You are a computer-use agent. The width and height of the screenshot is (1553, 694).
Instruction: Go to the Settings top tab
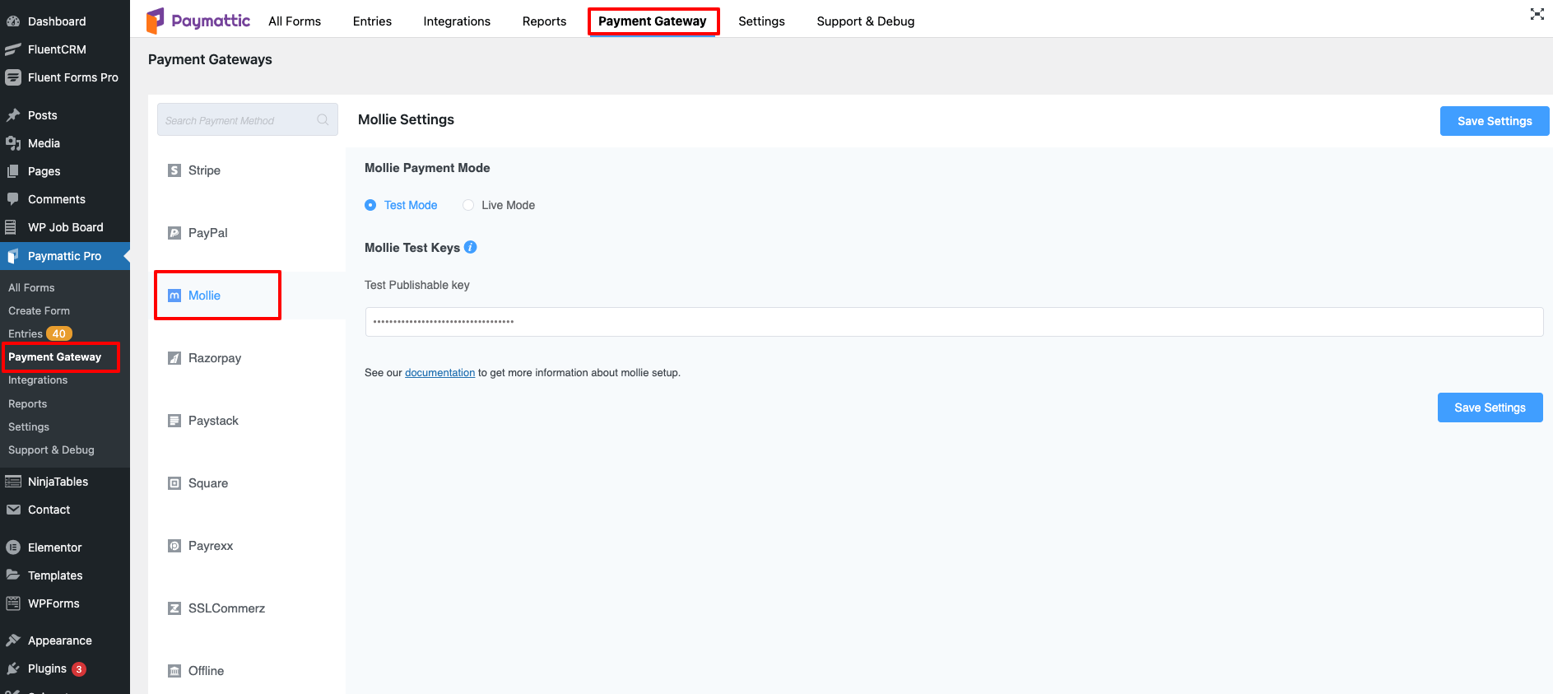click(x=761, y=21)
